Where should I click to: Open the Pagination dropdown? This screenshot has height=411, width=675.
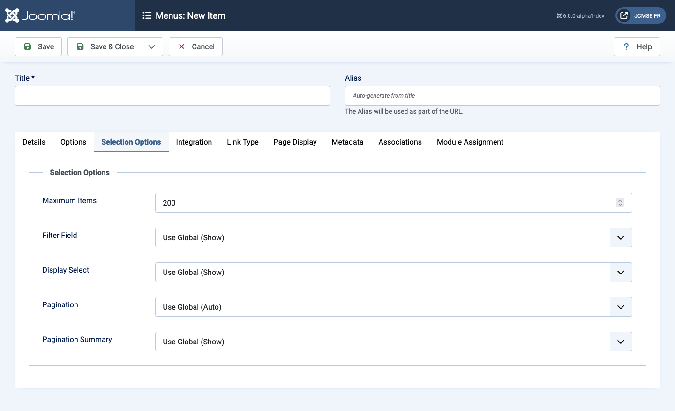621,307
